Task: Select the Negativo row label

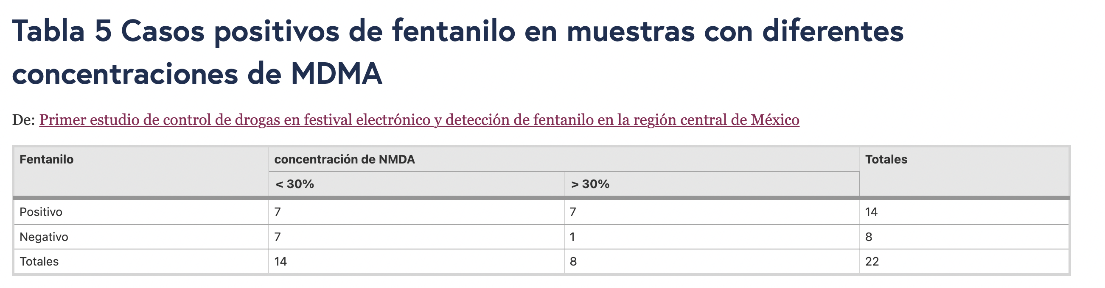Action: (44, 237)
